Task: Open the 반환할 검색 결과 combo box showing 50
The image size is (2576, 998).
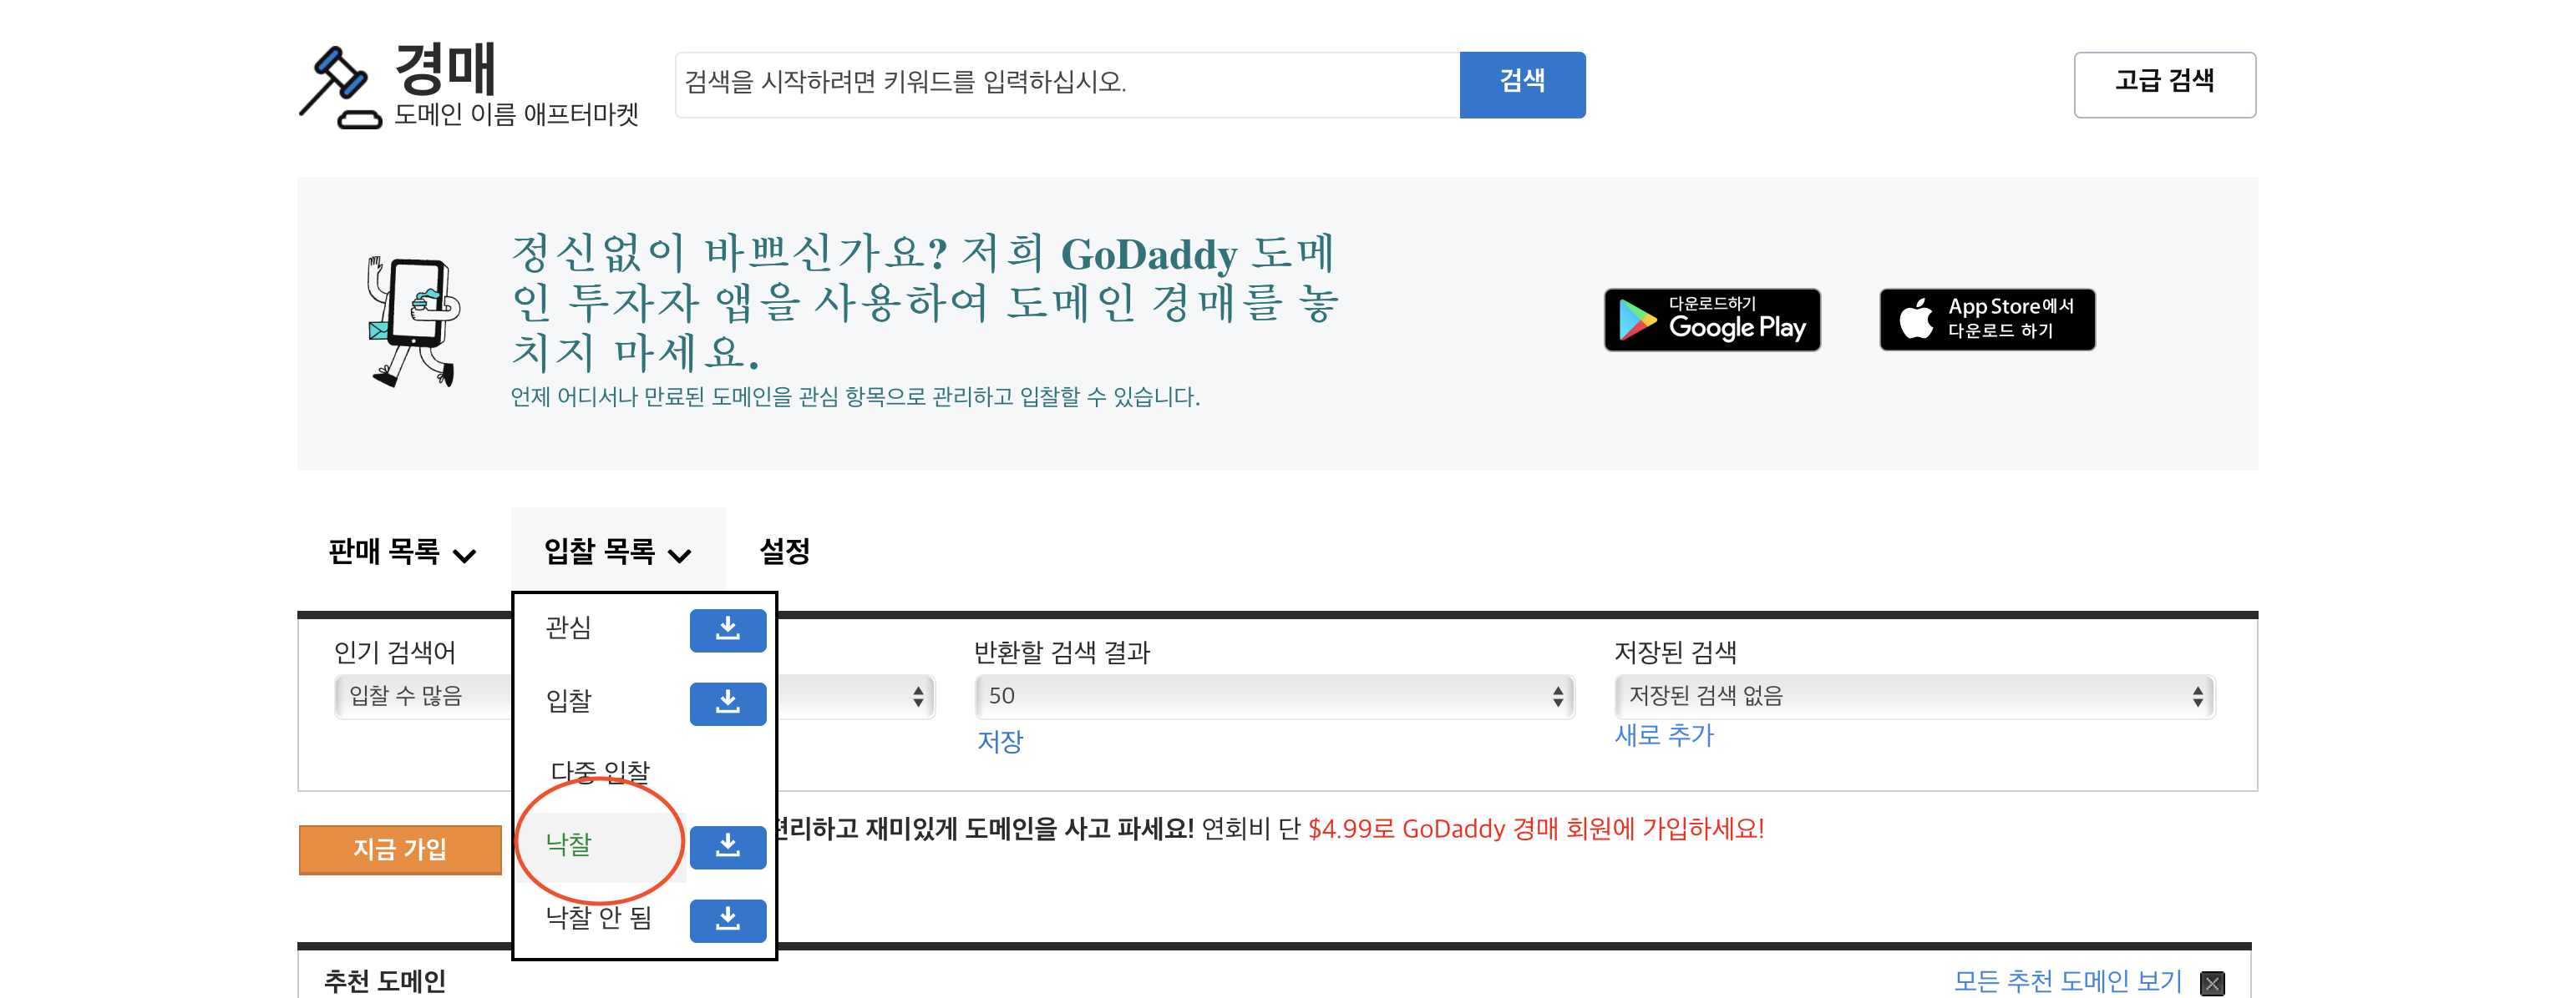Action: tap(1273, 696)
